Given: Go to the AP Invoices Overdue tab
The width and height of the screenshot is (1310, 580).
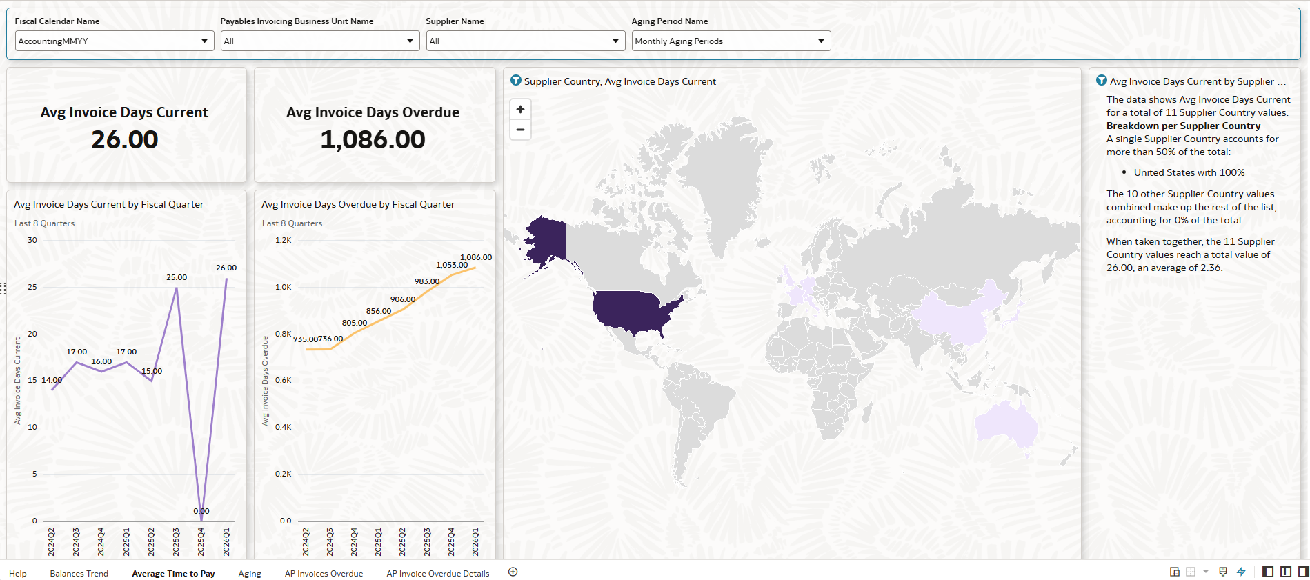Looking at the screenshot, I should [x=324, y=574].
